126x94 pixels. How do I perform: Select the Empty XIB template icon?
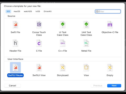[110, 68]
